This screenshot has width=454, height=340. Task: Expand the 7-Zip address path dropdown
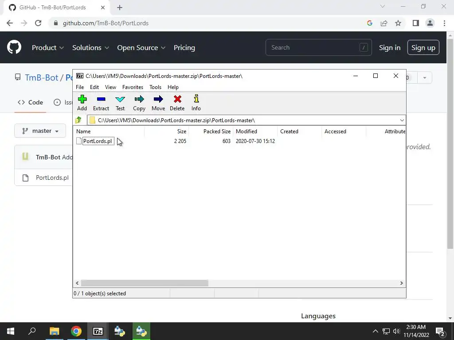pos(402,120)
